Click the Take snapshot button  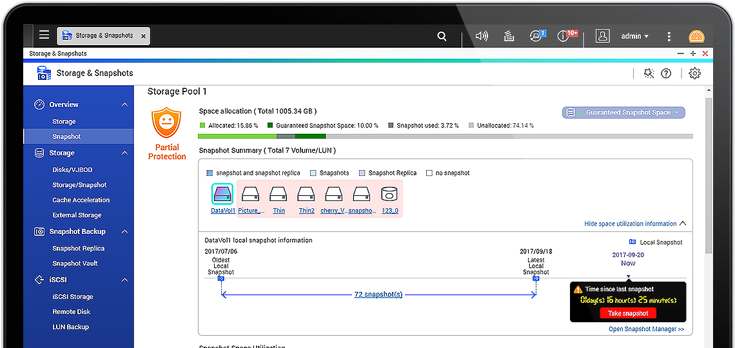(x=628, y=313)
